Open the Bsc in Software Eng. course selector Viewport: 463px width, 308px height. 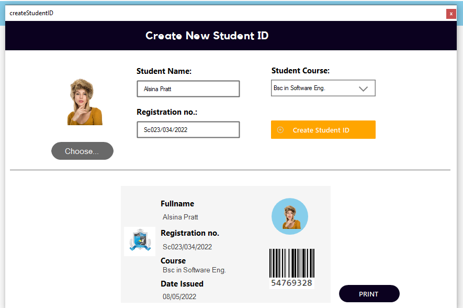click(323, 88)
